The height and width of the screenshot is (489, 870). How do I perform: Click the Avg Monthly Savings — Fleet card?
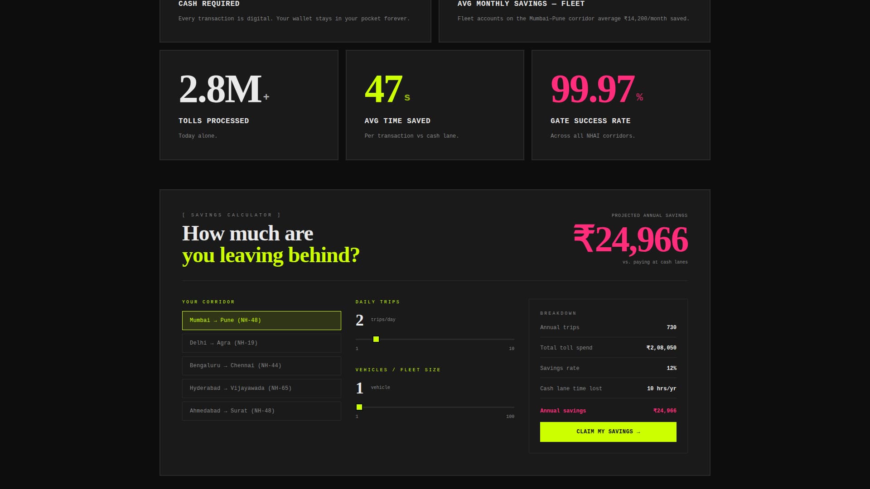(574, 14)
